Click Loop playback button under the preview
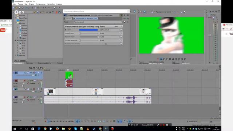 [x=161, y=59]
